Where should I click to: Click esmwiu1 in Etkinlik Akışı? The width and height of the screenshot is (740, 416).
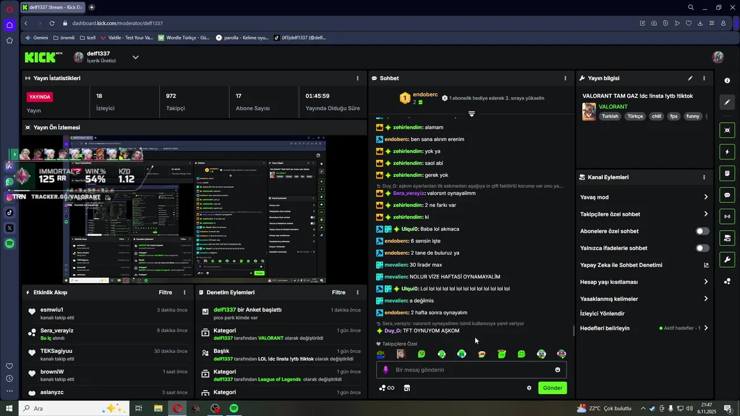(x=52, y=310)
